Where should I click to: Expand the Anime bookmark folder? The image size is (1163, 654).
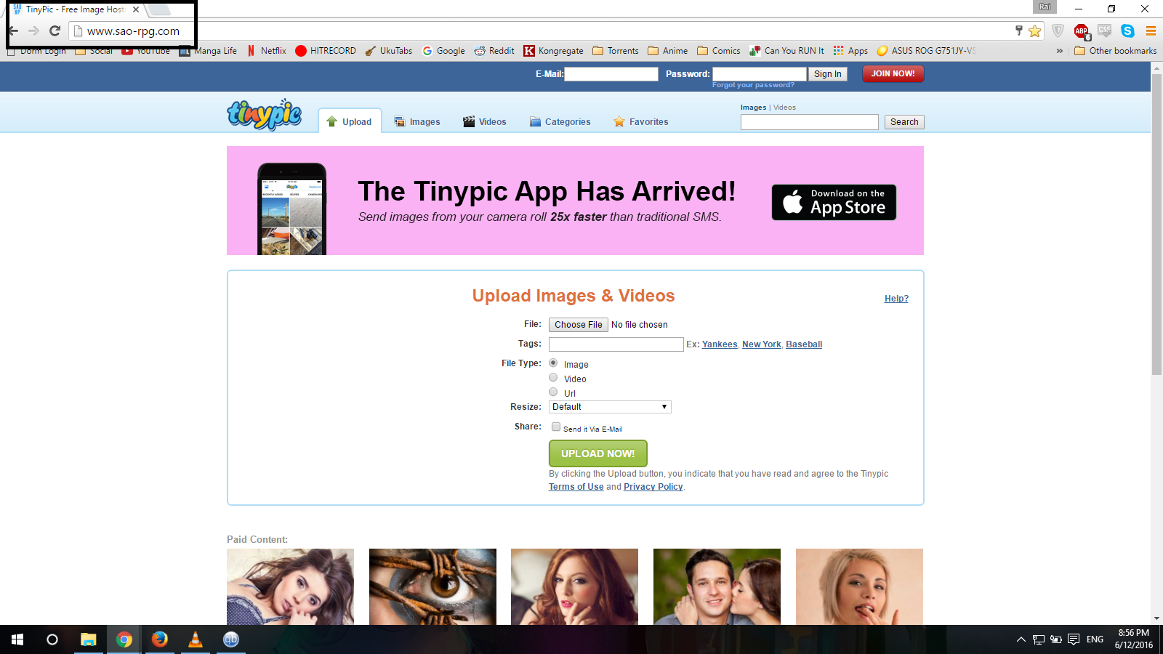click(x=668, y=51)
